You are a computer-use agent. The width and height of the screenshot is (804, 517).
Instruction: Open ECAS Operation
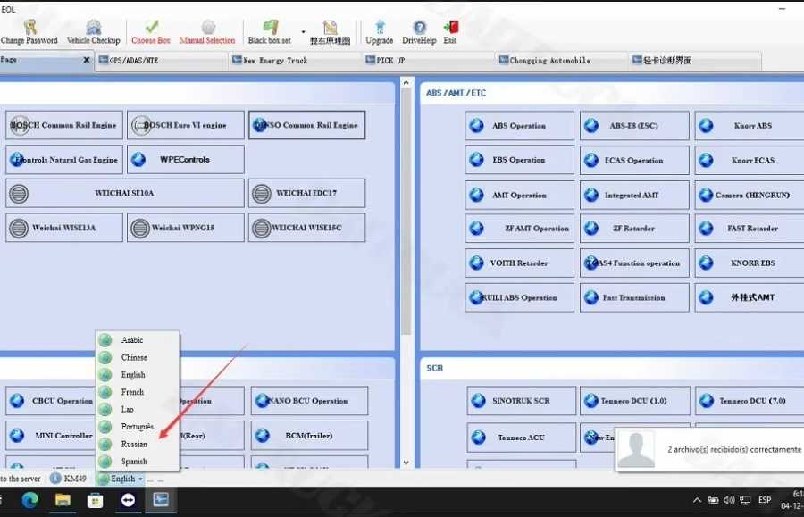pyautogui.click(x=634, y=160)
